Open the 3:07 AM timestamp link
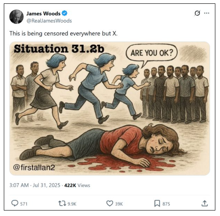Image resolution: width=220 pixels, height=216 pixels. [19, 185]
